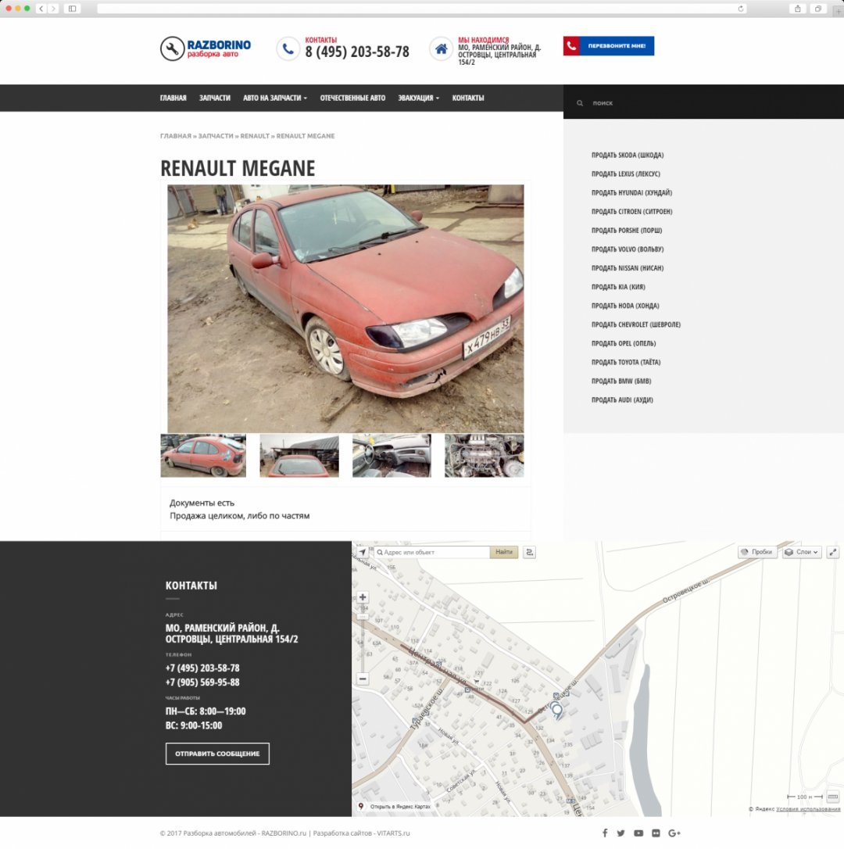Open the Слои layers dropdown on map
This screenshot has width=844, height=849.
coord(802,552)
